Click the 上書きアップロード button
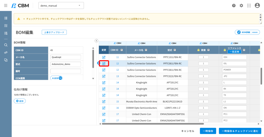The image size is (264, 137). (x=54, y=32)
